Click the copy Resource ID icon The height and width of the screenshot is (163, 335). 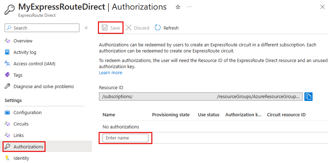pyautogui.click(x=308, y=97)
